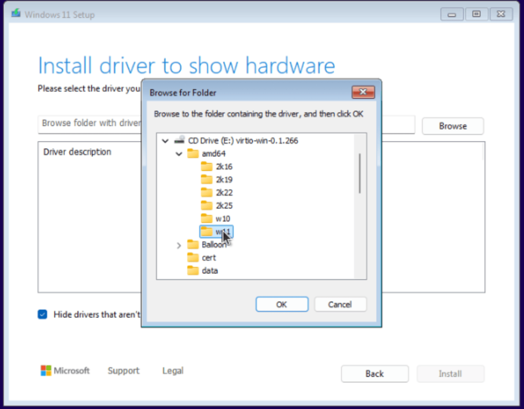Screen dimensions: 524x409
Task: Select the cert folder name
Action: tap(209, 258)
